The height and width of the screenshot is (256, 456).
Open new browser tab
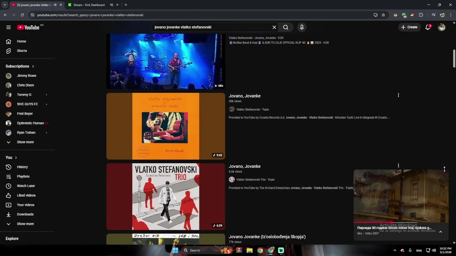(x=126, y=5)
